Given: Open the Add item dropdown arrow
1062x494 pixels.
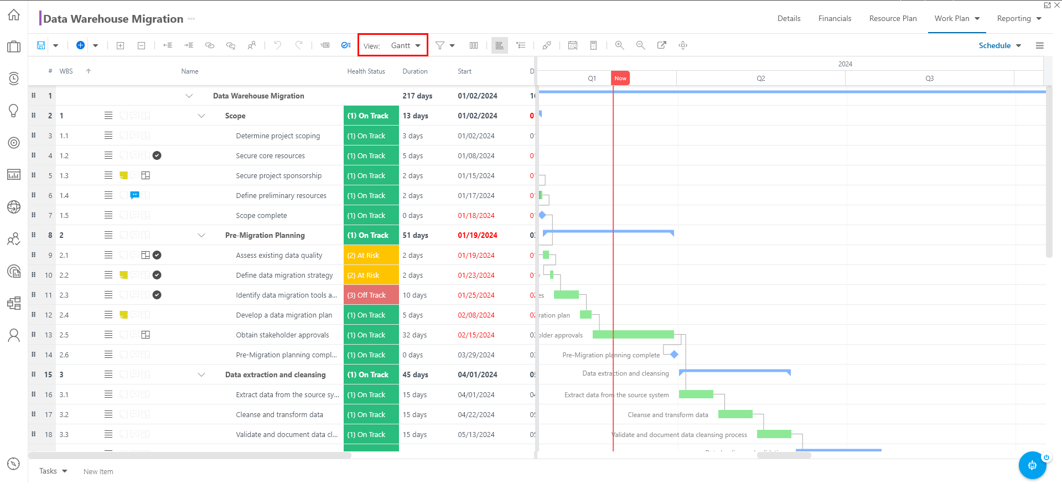Looking at the screenshot, I should [x=95, y=46].
